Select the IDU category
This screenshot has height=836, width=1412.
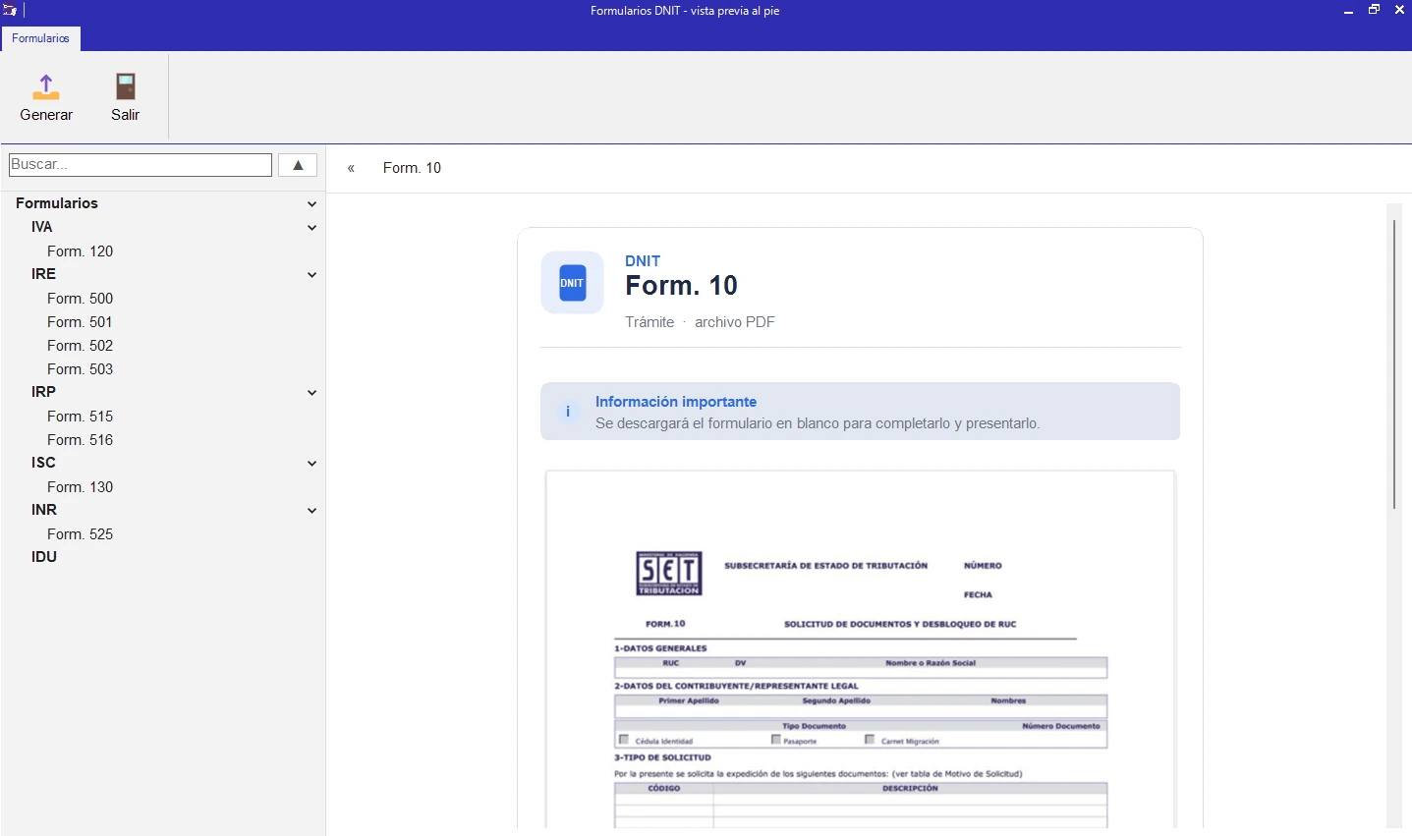click(44, 557)
